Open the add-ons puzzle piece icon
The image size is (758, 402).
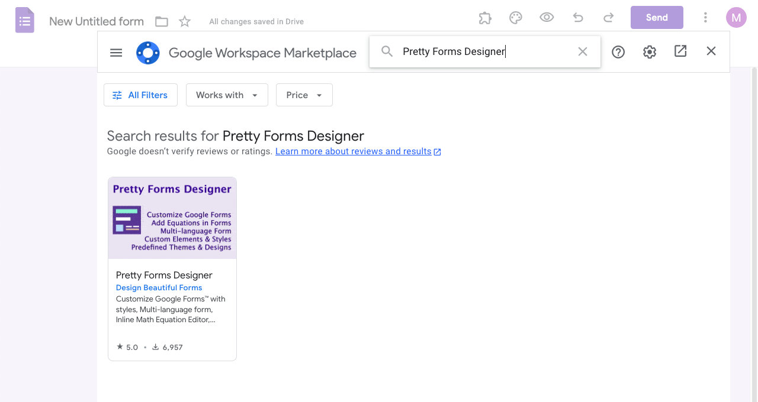[x=485, y=18]
